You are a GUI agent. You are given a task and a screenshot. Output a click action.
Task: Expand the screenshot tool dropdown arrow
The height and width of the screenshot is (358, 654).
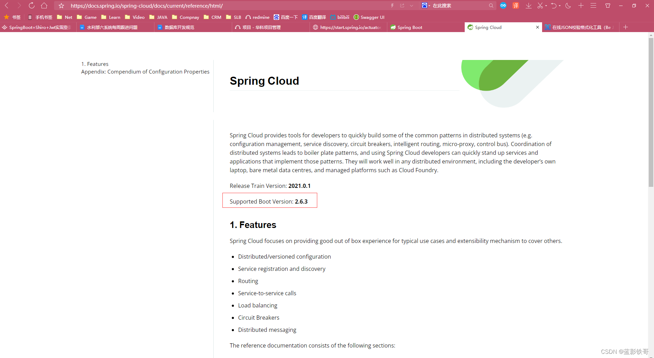546,6
